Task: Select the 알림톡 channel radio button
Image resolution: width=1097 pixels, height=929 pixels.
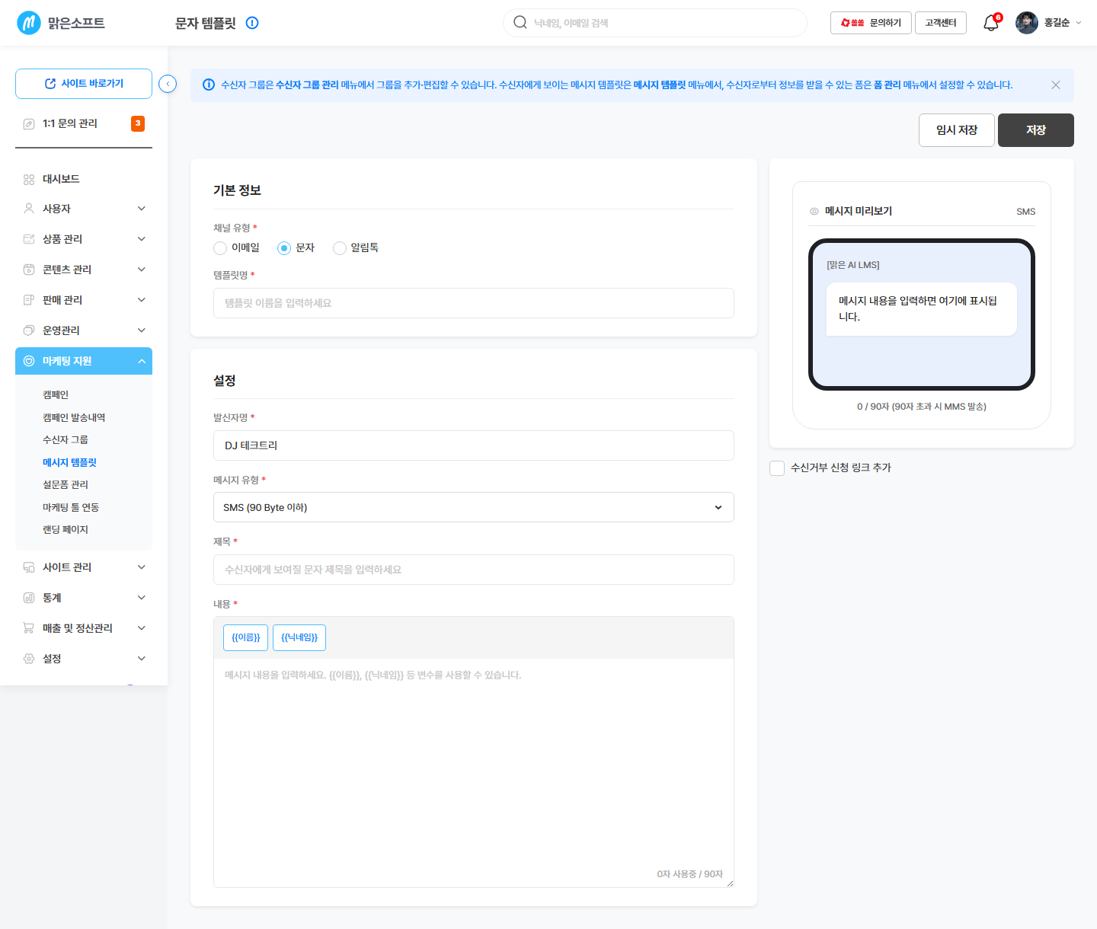Action: tap(340, 248)
